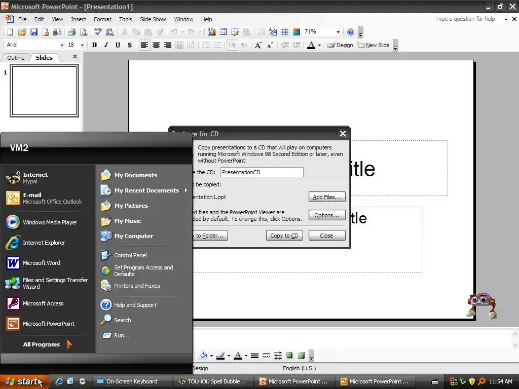The height and width of the screenshot is (389, 519).
Task: Open the Format menu
Action: (x=102, y=19)
